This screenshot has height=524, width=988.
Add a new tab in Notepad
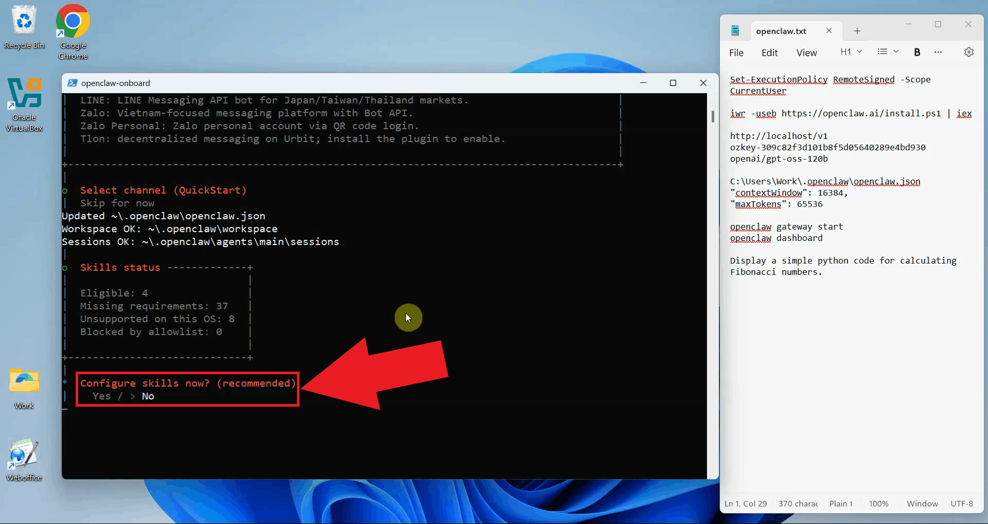click(857, 31)
